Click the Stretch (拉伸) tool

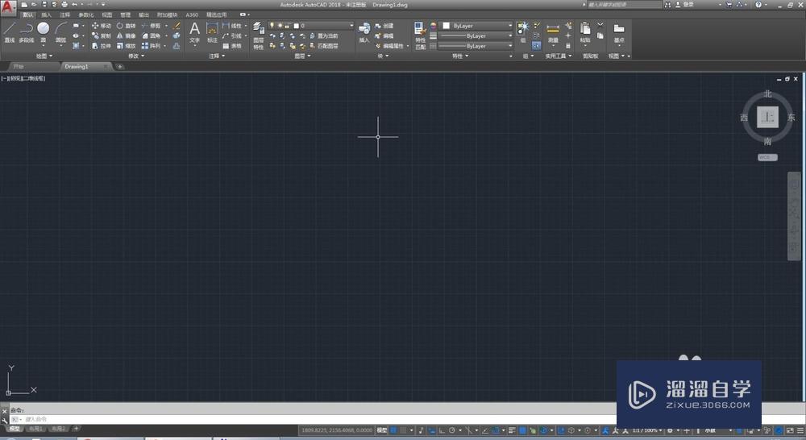point(102,46)
